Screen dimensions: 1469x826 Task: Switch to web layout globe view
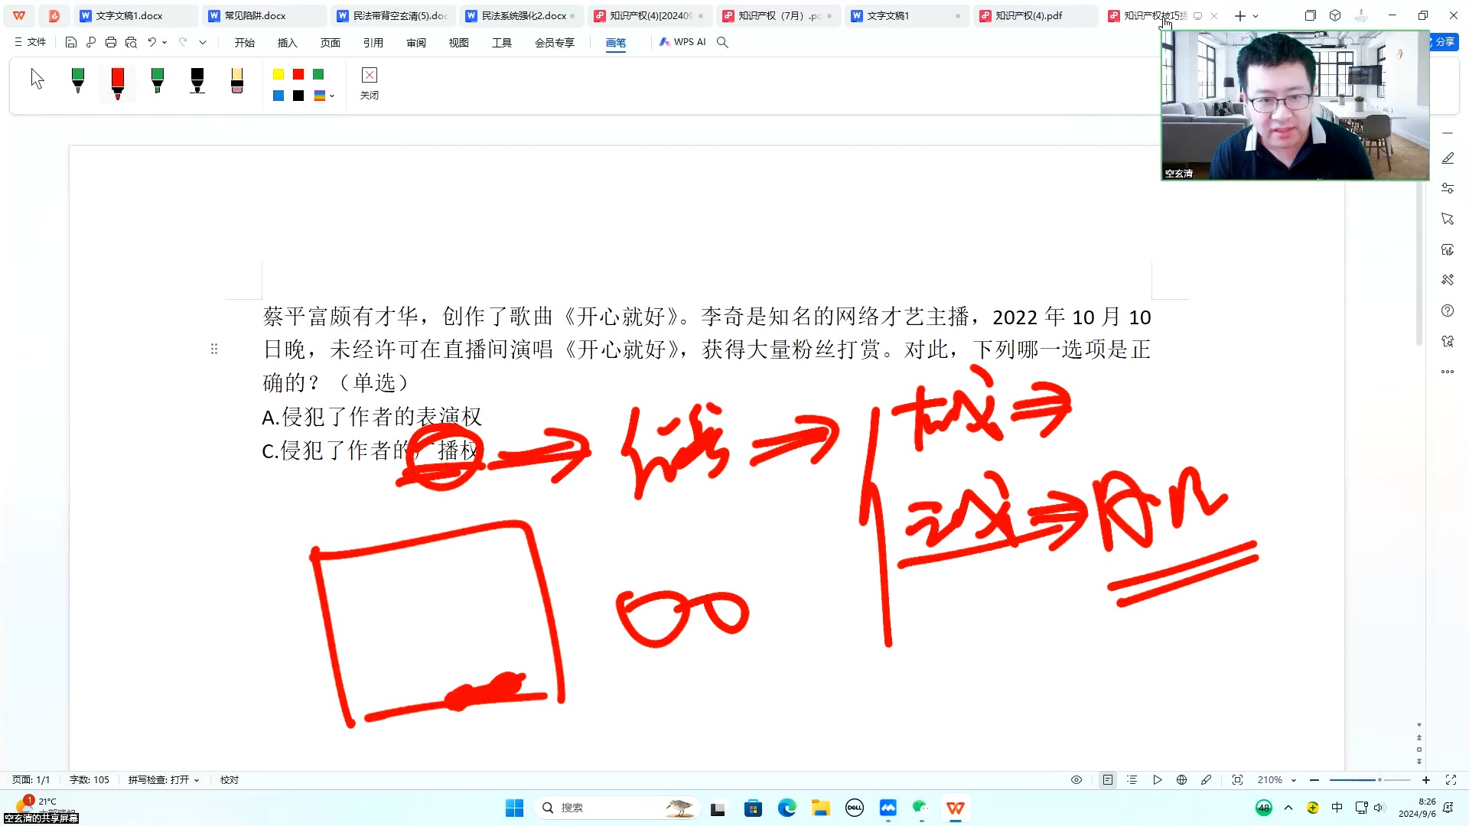point(1182,780)
